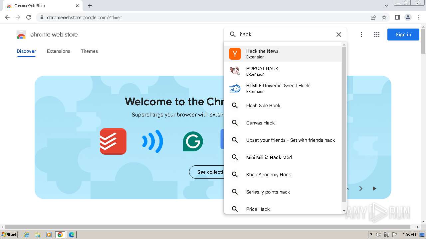This screenshot has height=239, width=426.
Task: Play the banner slideshow
Action: (x=374, y=189)
